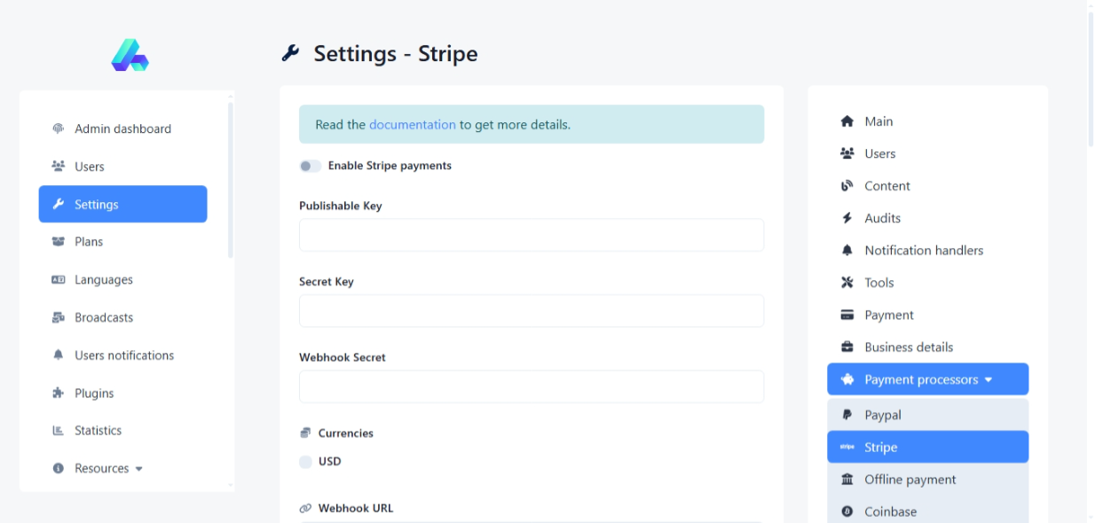The width and height of the screenshot is (1095, 523).
Task: Open Users in the left sidebar
Action: coord(89,167)
